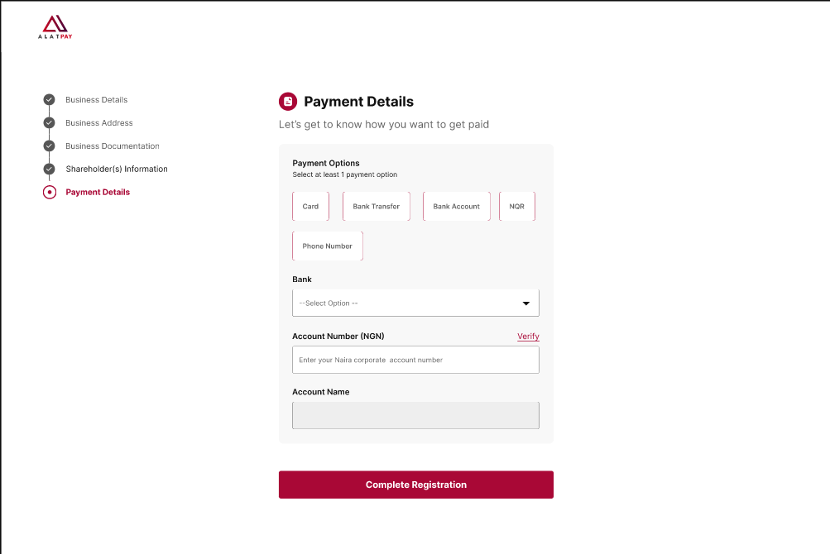Click the Bank dropdown arrow icon
The image size is (830, 554).
[x=526, y=303]
